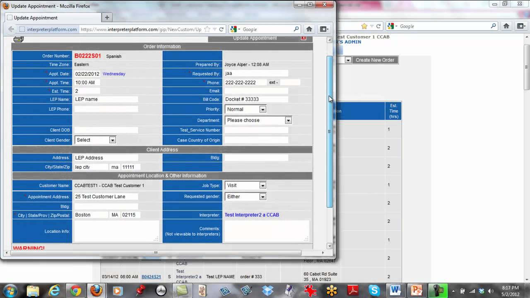Click the Appt. Date field

click(x=87, y=74)
